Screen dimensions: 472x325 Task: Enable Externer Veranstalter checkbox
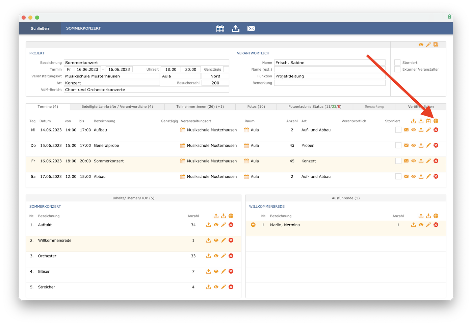point(397,69)
